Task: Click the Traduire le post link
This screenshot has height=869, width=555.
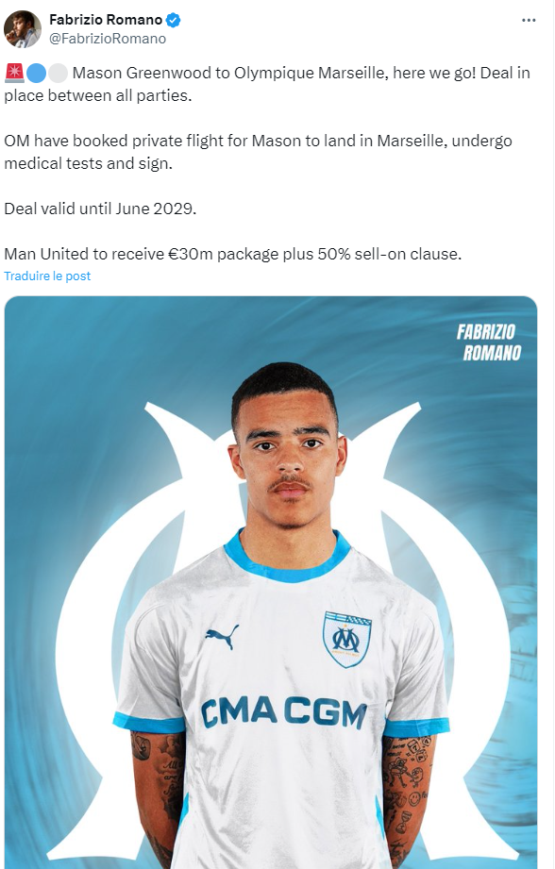Action: point(47,276)
